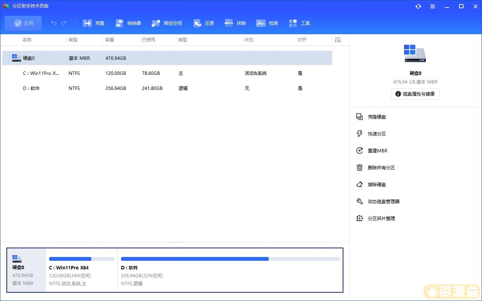Screen dimensions: 482x301
Task: Click the large disk icon in right panel
Action: [415, 53]
